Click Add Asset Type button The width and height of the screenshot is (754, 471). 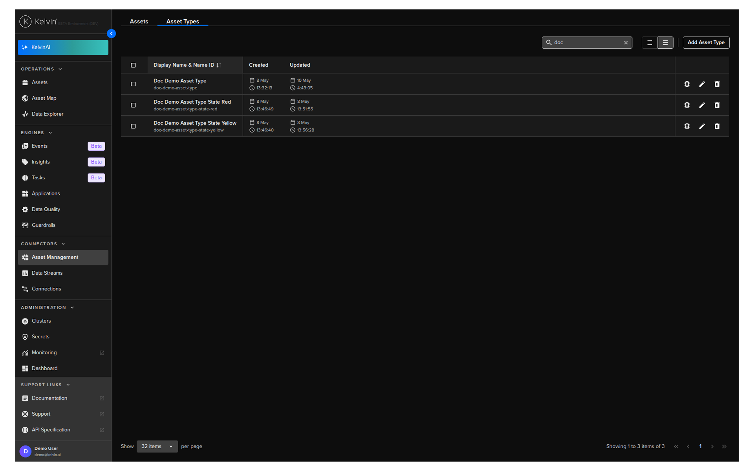tap(706, 42)
